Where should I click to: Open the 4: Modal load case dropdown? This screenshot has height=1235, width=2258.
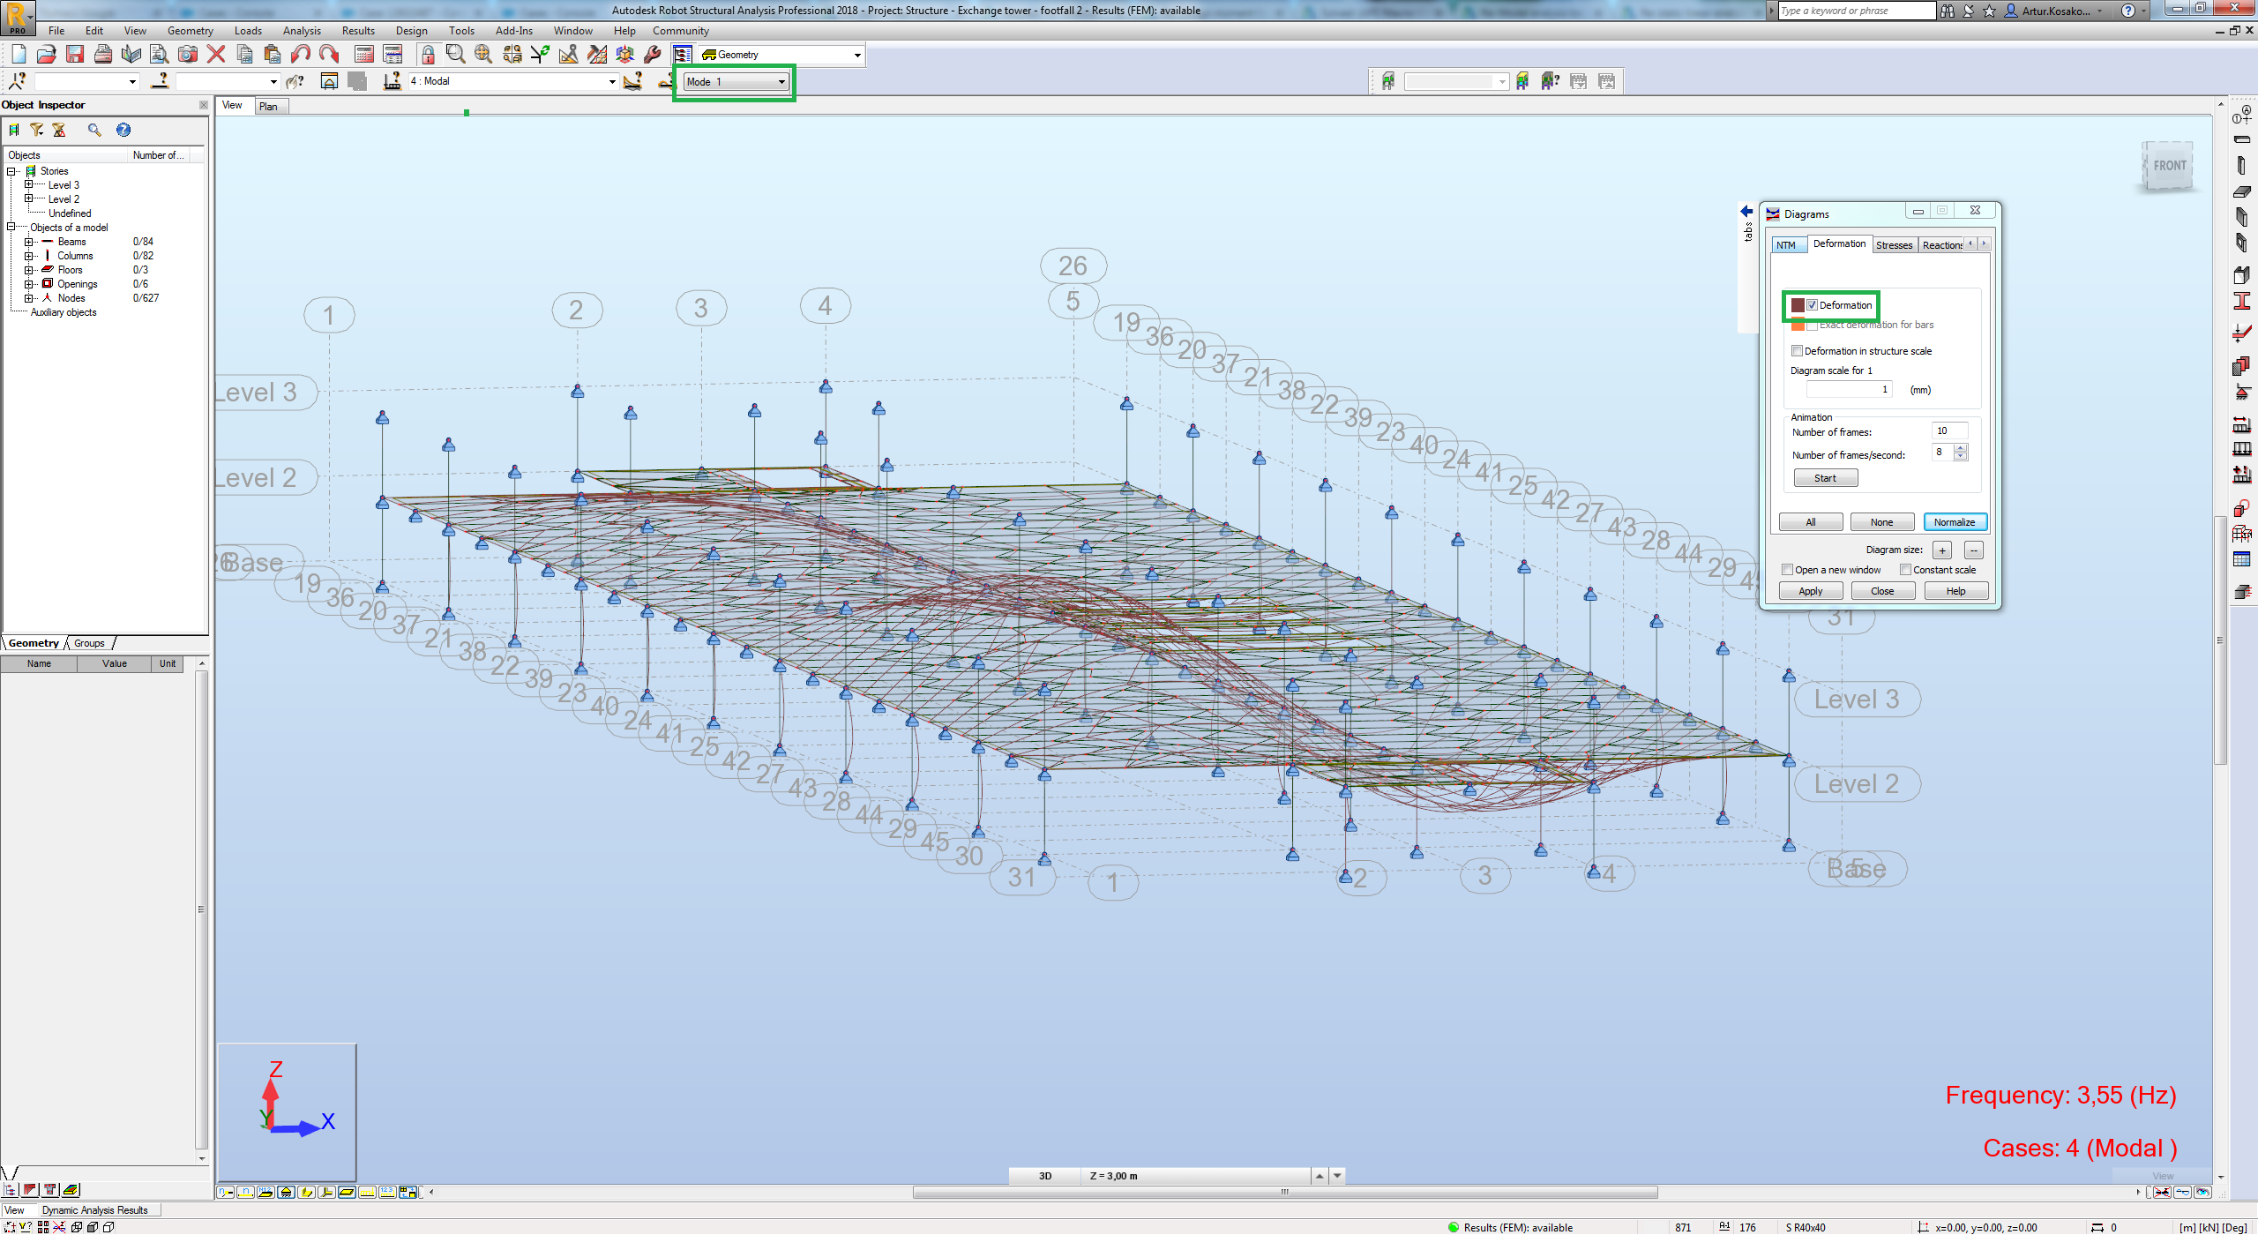tap(611, 81)
